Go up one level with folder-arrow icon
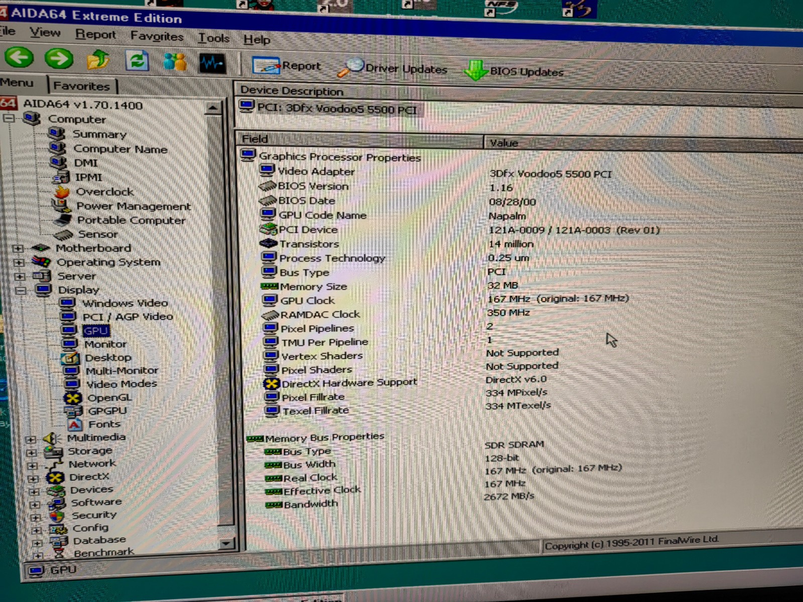This screenshot has height=602, width=803. (98, 60)
